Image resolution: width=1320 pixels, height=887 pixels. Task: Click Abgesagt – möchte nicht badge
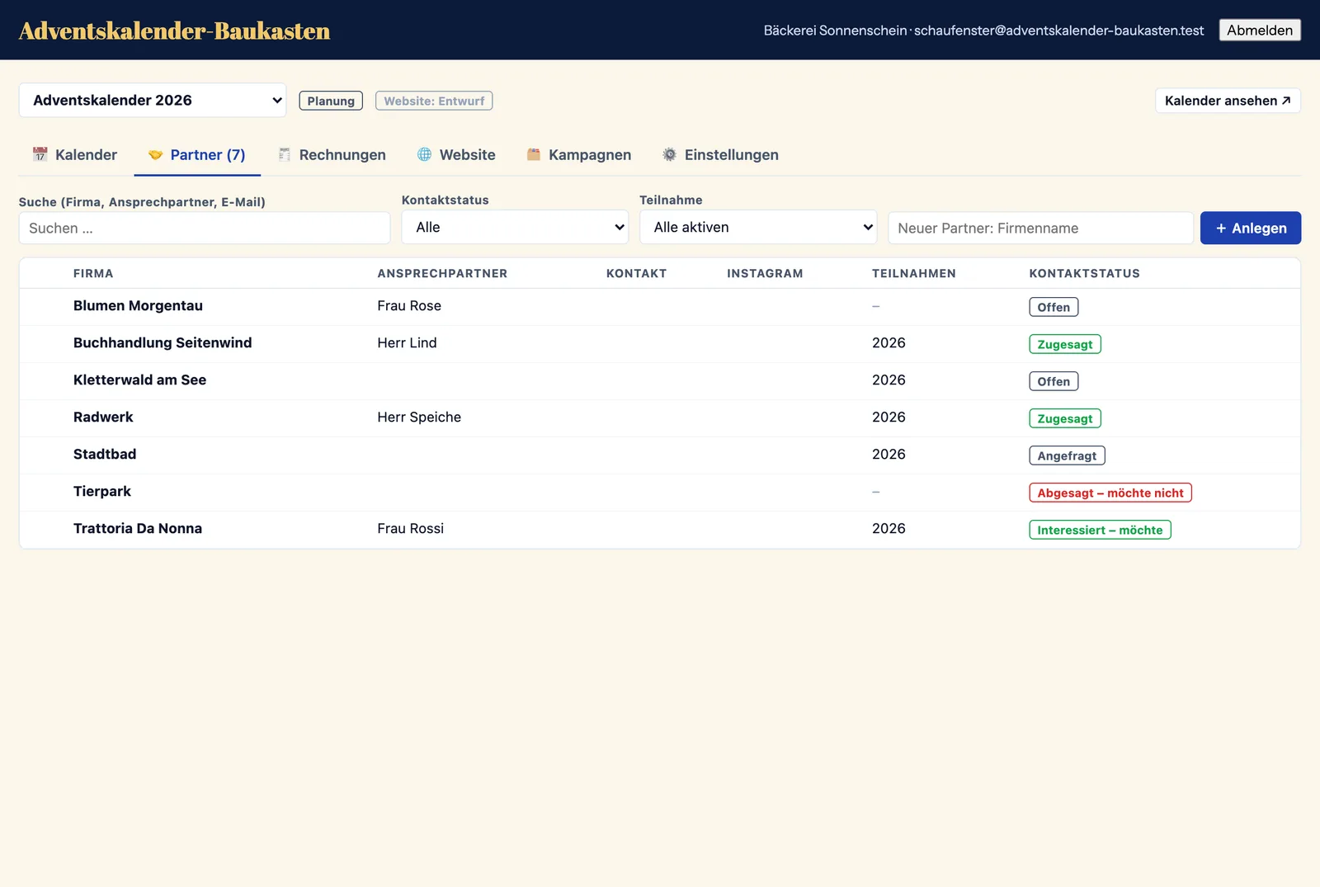[x=1110, y=493]
